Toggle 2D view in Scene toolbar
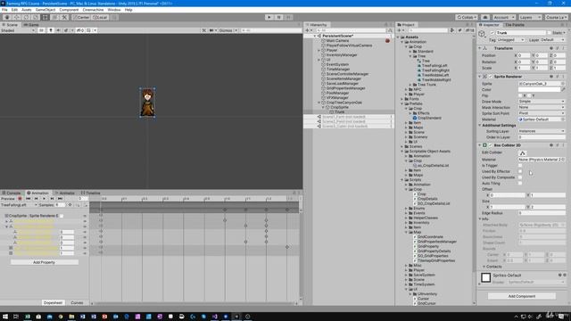571x321 pixels. (42, 30)
